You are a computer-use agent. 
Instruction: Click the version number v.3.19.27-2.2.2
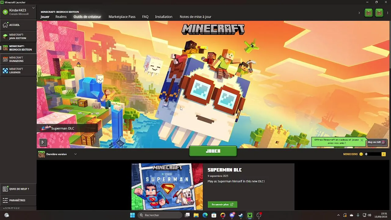click(11, 208)
